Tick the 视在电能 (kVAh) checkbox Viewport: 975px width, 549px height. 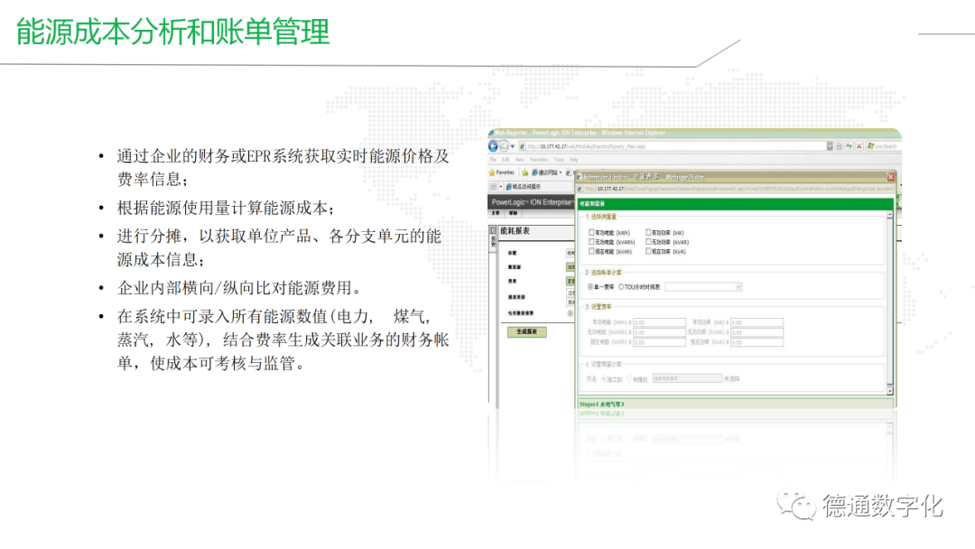coord(591,252)
